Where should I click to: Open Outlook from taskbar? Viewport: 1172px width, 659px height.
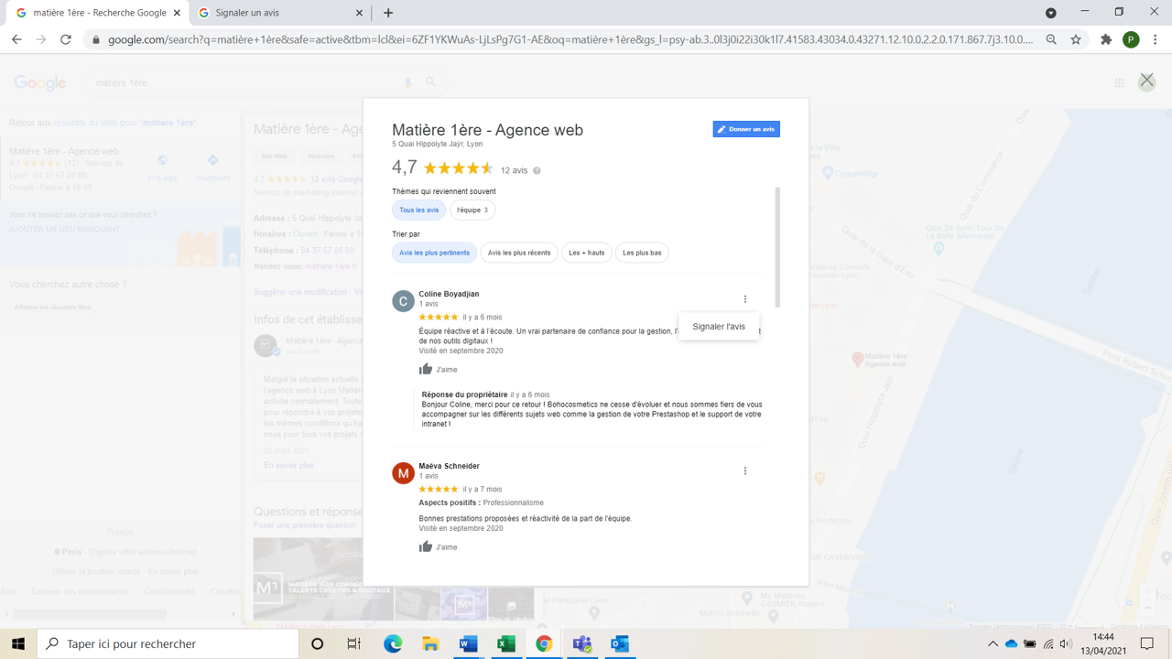point(619,643)
